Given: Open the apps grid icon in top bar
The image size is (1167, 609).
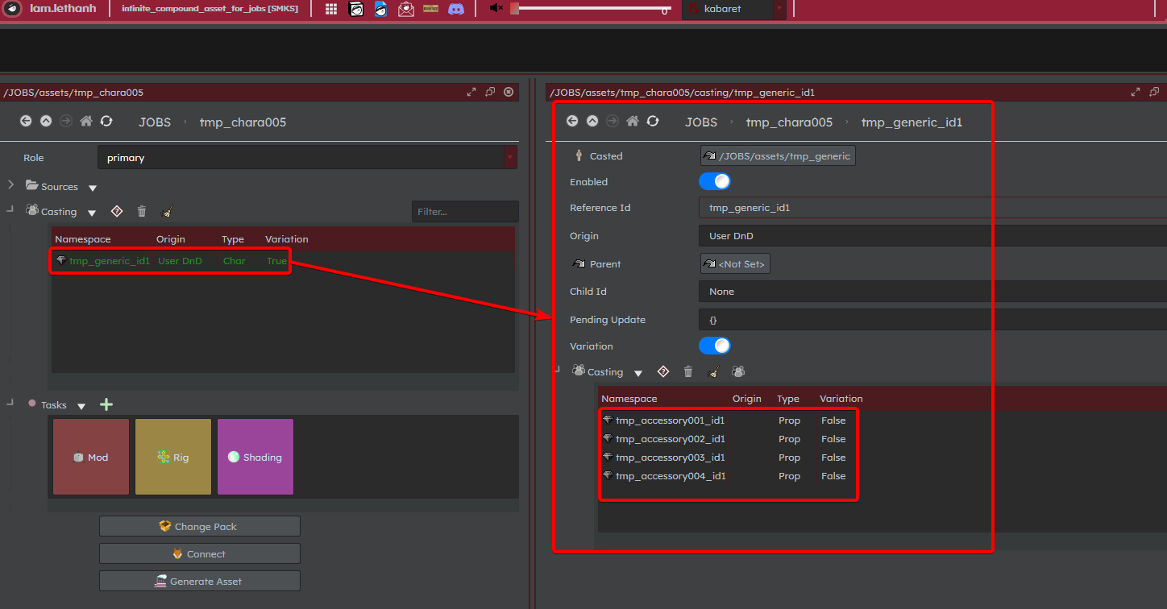Looking at the screenshot, I should (331, 9).
